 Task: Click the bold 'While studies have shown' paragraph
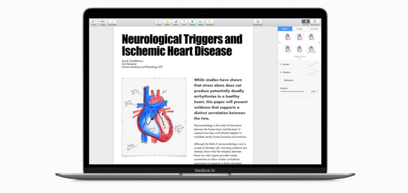click(221, 99)
